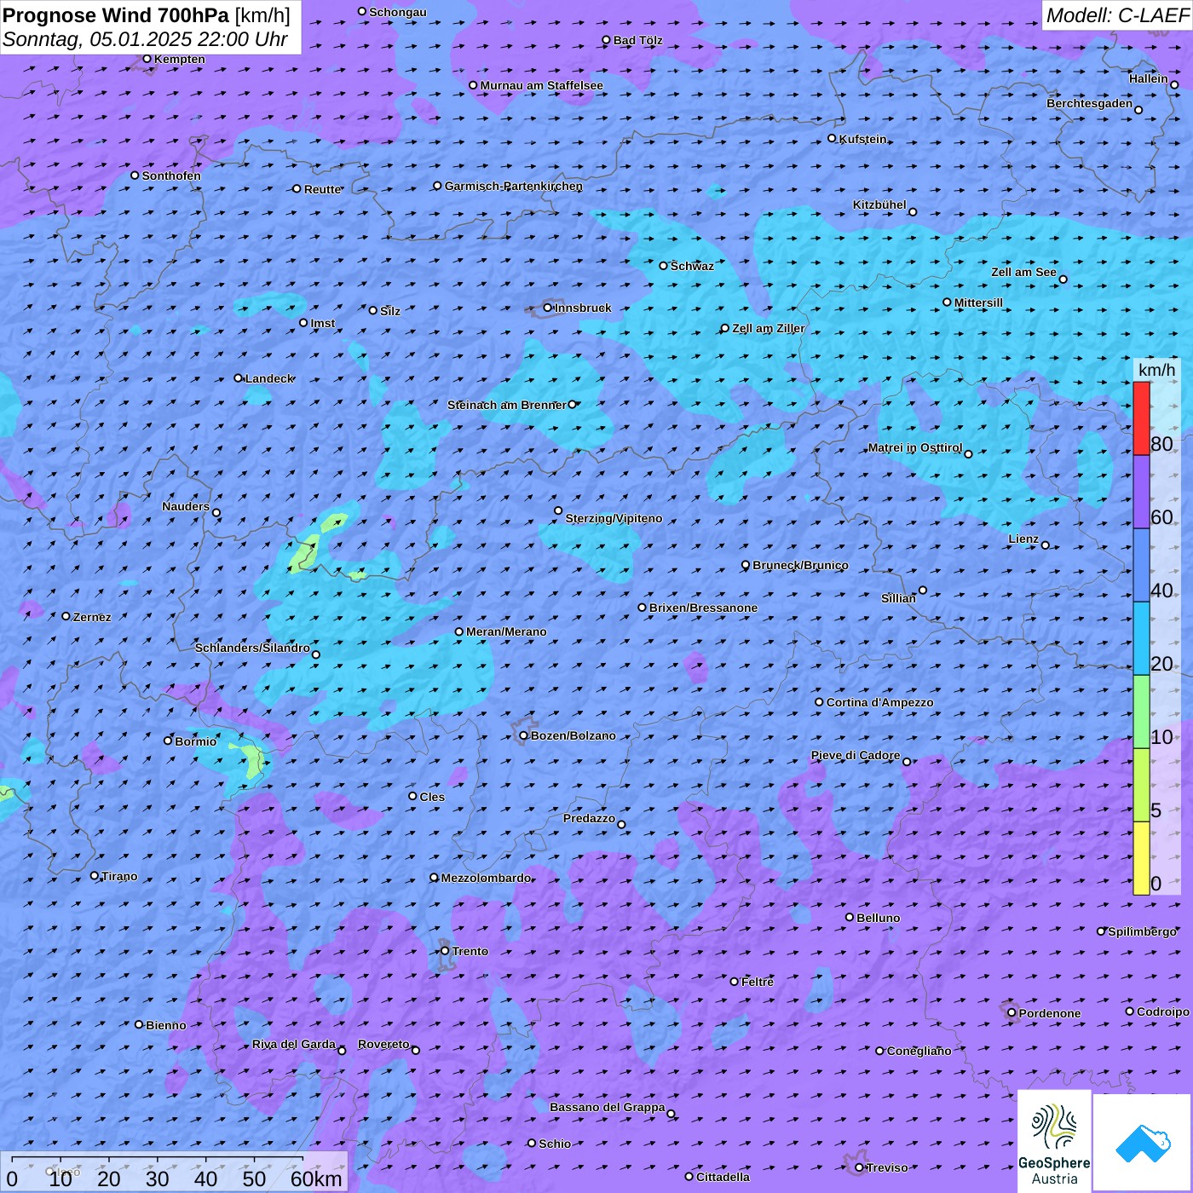The image size is (1193, 1193).
Task: Click the Zell am Ziller label
Action: [x=768, y=328]
